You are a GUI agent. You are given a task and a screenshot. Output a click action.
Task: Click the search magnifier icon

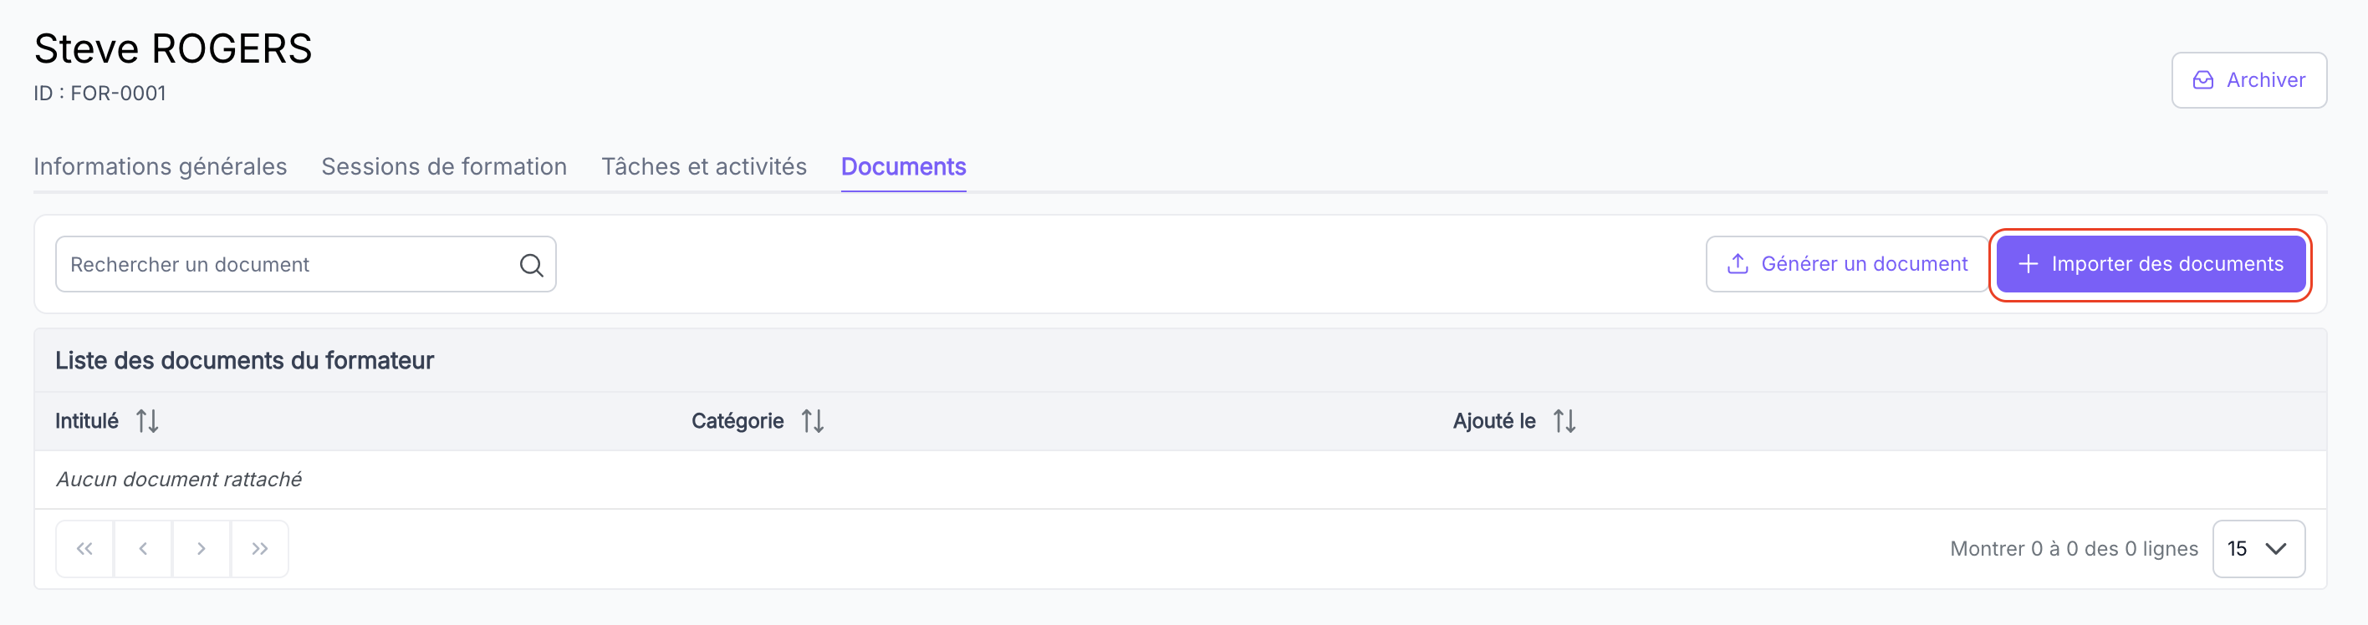(x=531, y=265)
